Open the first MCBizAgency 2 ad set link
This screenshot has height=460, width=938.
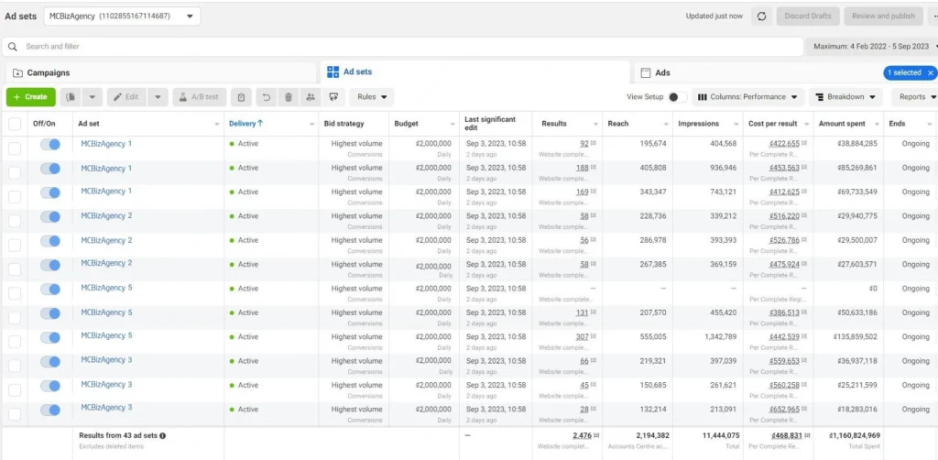click(x=106, y=216)
